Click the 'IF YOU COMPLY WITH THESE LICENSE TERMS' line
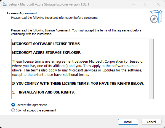The width and height of the screenshot is (165, 128). point(78,83)
